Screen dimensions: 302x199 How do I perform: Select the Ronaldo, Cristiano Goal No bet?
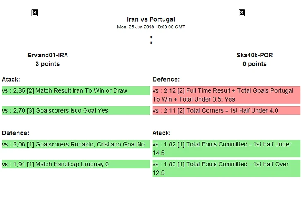pos(75,144)
